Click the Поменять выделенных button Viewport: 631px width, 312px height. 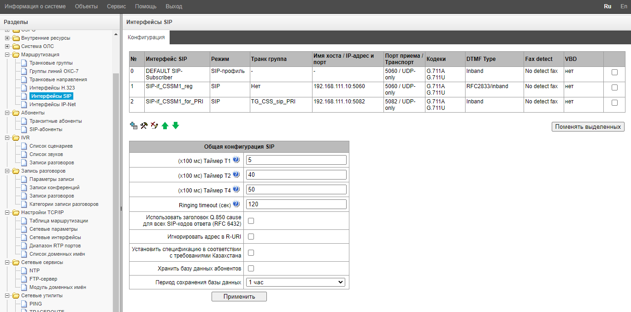click(x=588, y=126)
